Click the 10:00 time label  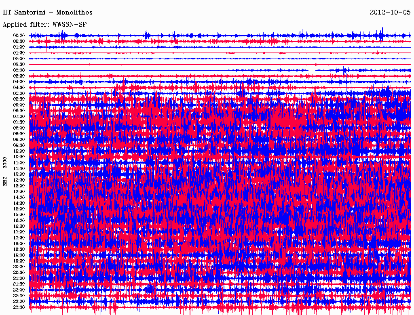click(x=19, y=151)
